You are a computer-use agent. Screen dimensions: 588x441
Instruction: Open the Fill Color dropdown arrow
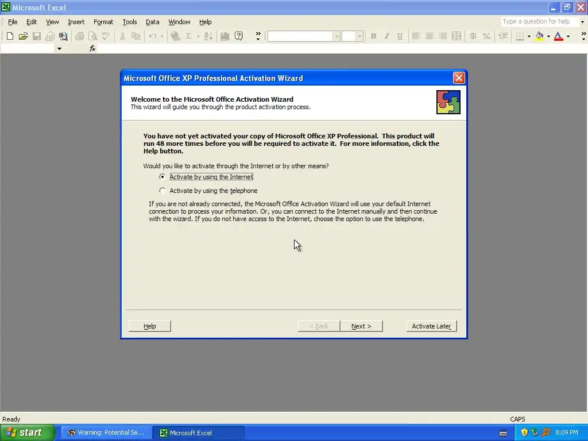(548, 36)
